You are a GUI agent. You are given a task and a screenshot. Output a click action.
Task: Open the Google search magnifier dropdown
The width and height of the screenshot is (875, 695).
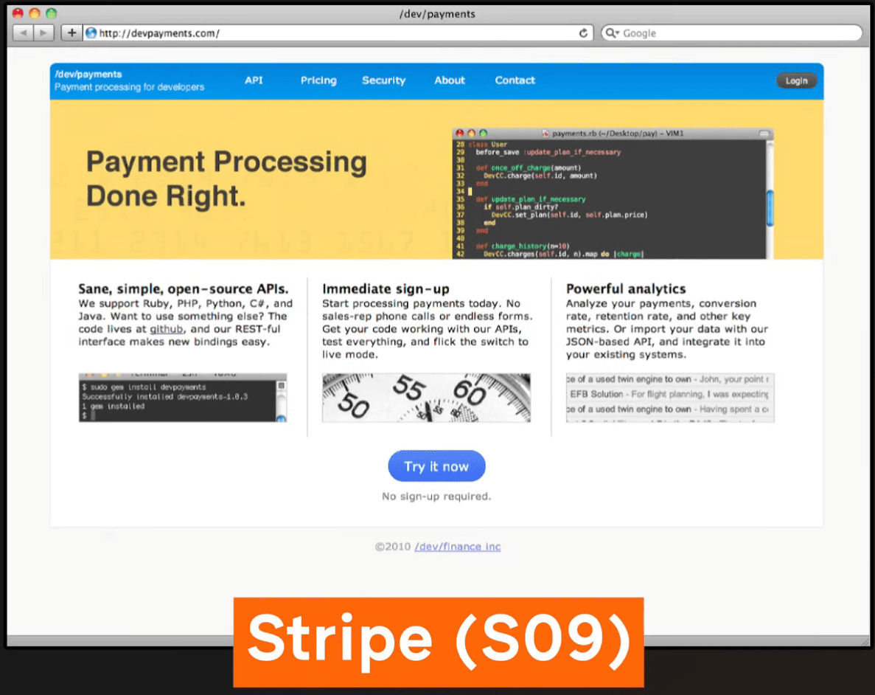coord(612,33)
